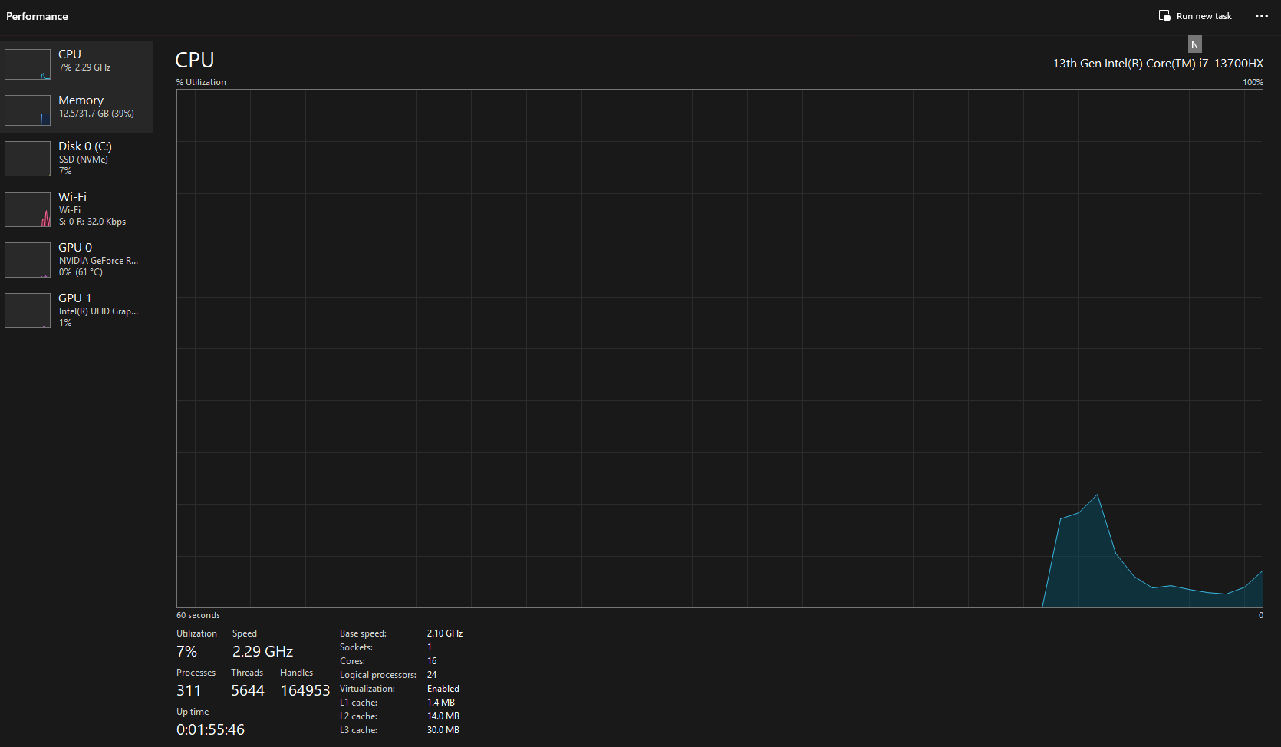
Task: Open the three-dot more options menu
Action: pos(1262,16)
